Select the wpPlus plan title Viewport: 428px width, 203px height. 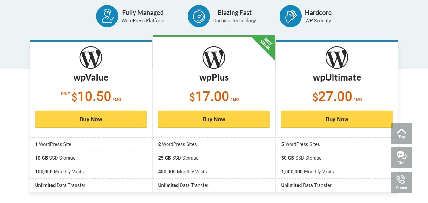click(x=214, y=77)
